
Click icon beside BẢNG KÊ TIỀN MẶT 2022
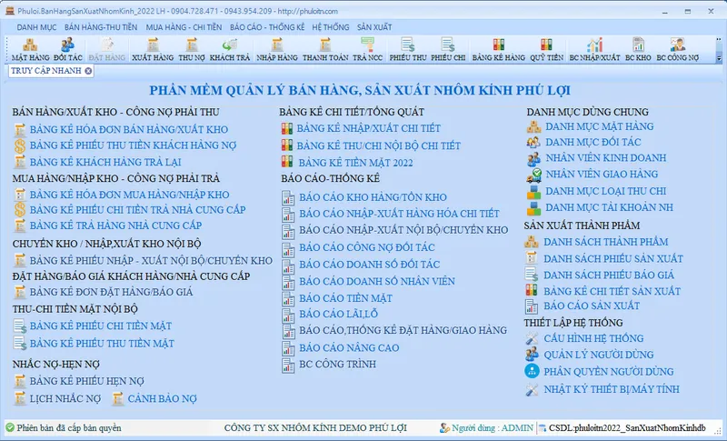287,162
